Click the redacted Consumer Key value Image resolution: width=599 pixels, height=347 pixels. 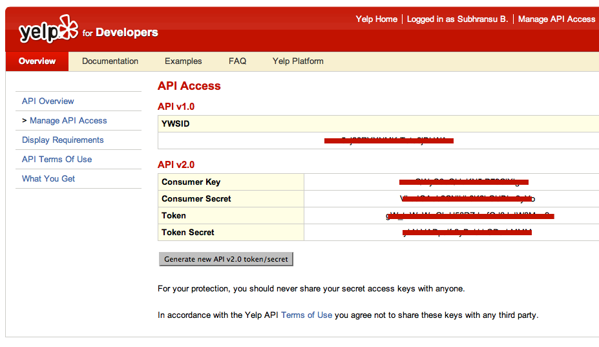coord(464,182)
